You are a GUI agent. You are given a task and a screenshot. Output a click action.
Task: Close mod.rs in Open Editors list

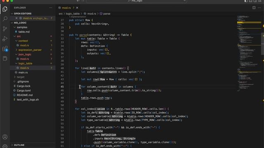(16, 18)
